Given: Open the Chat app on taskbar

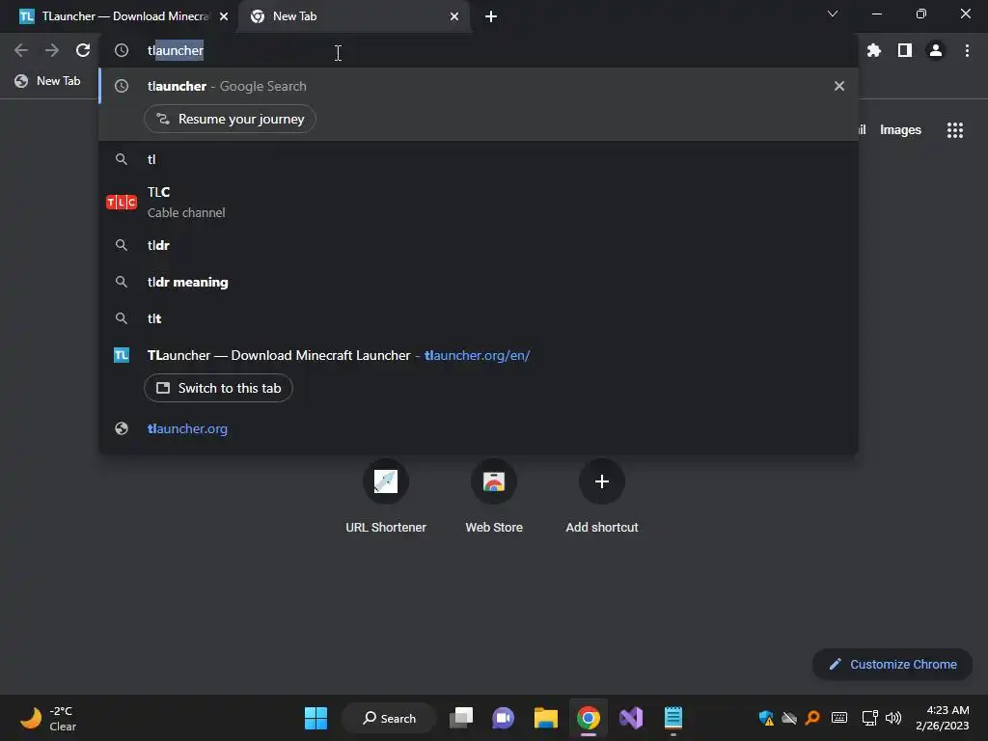Looking at the screenshot, I should click(x=503, y=718).
